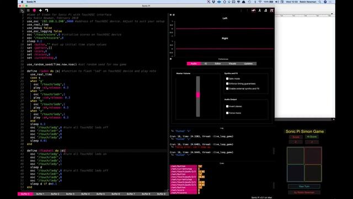Click the /set/hiscore cue entry

pos(183,193)
